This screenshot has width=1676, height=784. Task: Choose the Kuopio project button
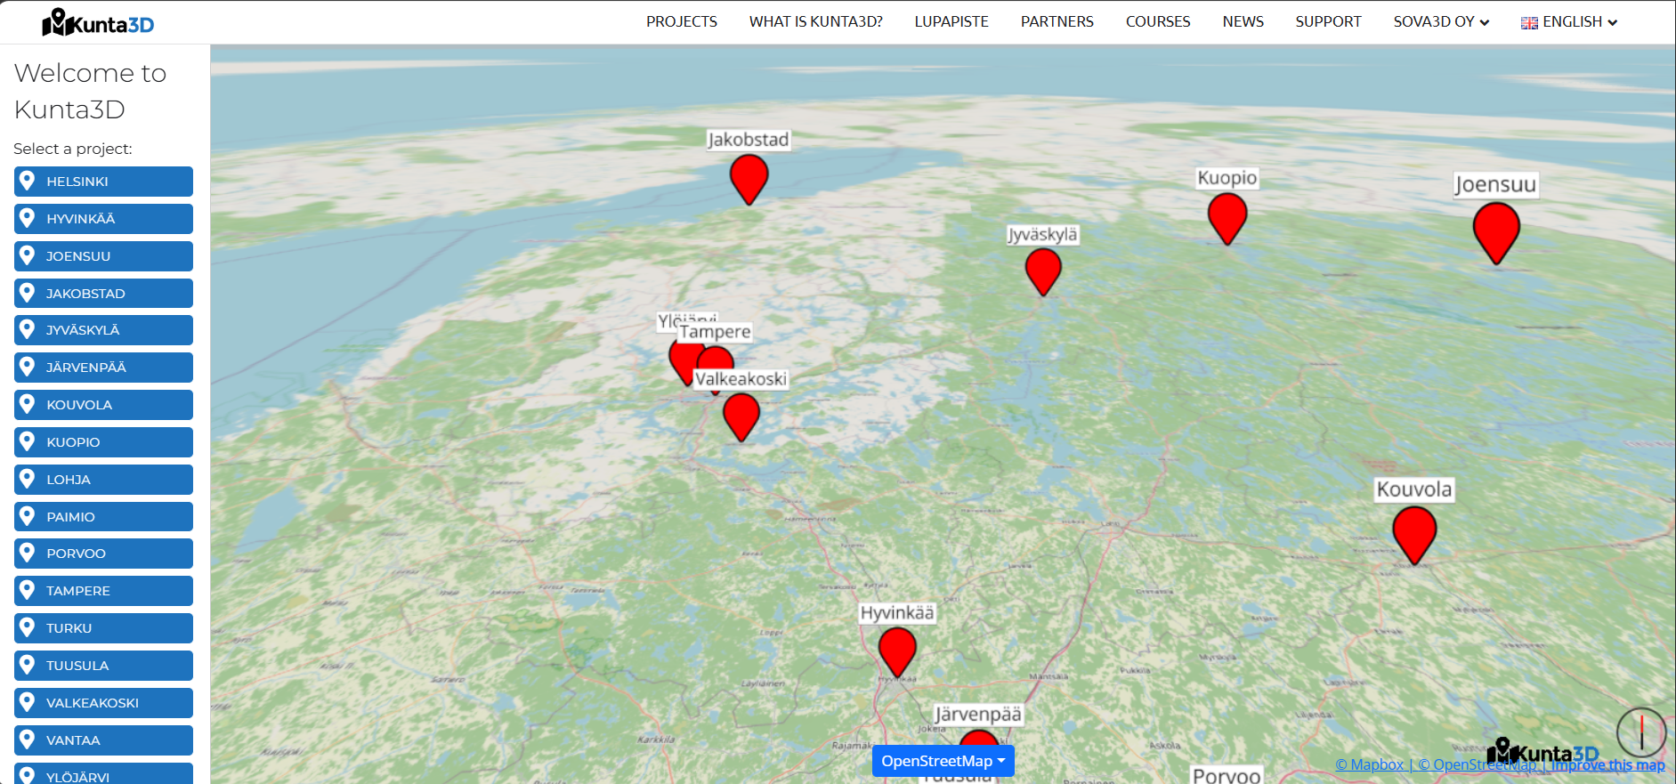103,442
